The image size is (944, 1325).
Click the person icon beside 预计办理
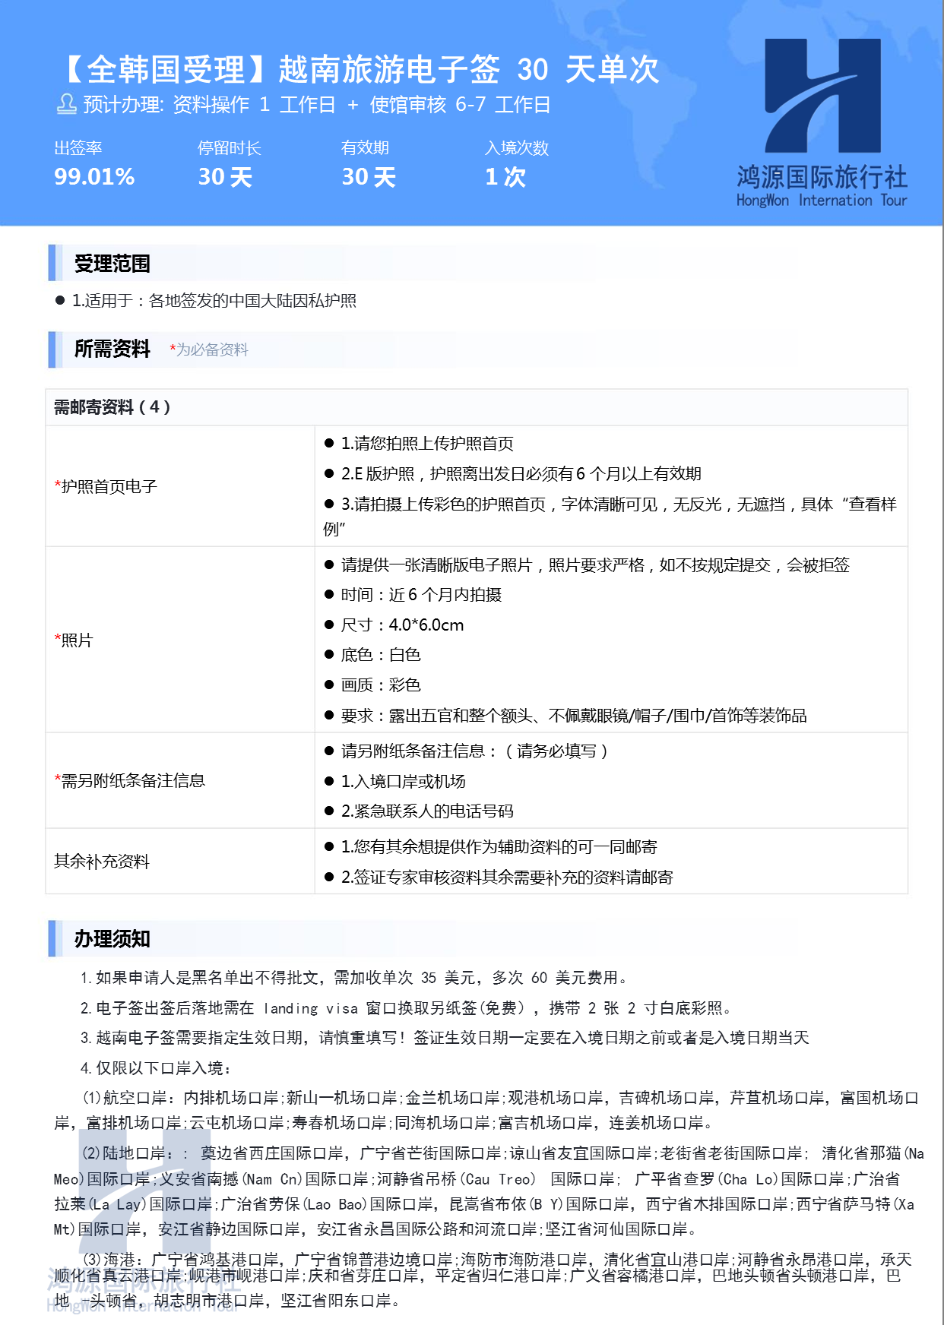coord(67,104)
